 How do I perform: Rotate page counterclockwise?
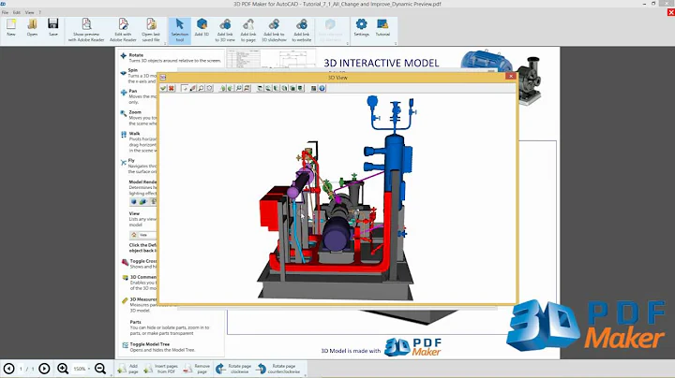tap(278, 369)
